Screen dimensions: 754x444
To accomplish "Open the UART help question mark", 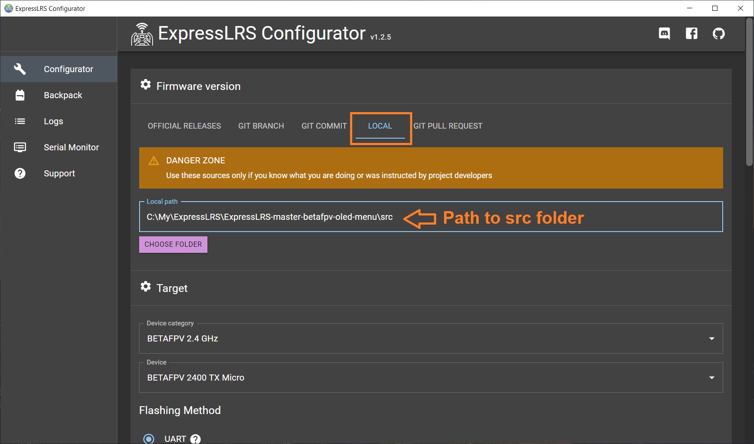I will click(196, 439).
